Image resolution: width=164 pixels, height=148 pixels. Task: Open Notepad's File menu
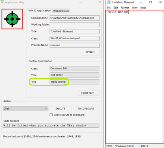pos(108,8)
